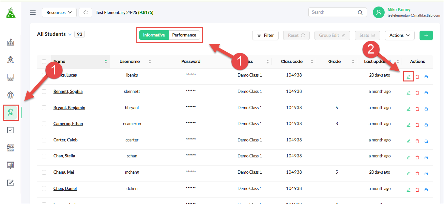The image size is (444, 204).
Task: Sort by Grade using the column arrows
Action: 353,61
